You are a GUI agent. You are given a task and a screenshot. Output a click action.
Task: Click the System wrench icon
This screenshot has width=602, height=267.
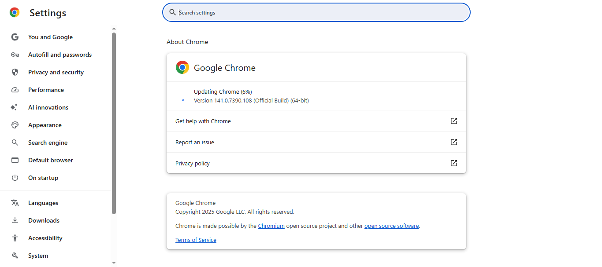15,256
